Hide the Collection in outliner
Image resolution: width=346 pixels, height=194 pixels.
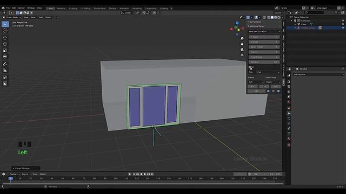tap(343, 20)
